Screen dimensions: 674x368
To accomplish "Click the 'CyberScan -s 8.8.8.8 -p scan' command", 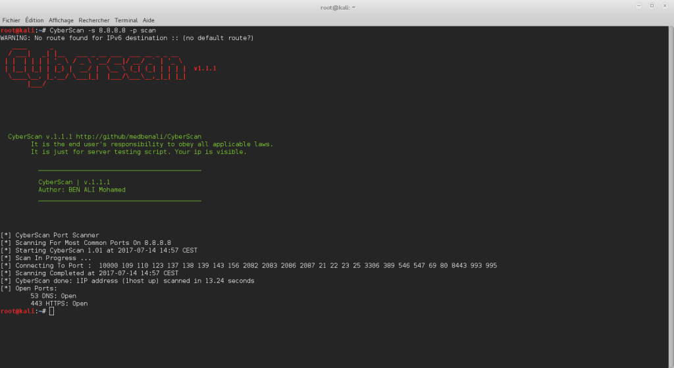I will (x=103, y=30).
